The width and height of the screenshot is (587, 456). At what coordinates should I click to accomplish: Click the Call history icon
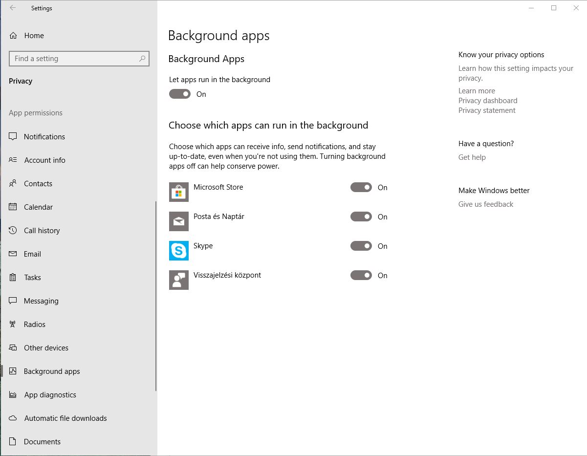13,231
